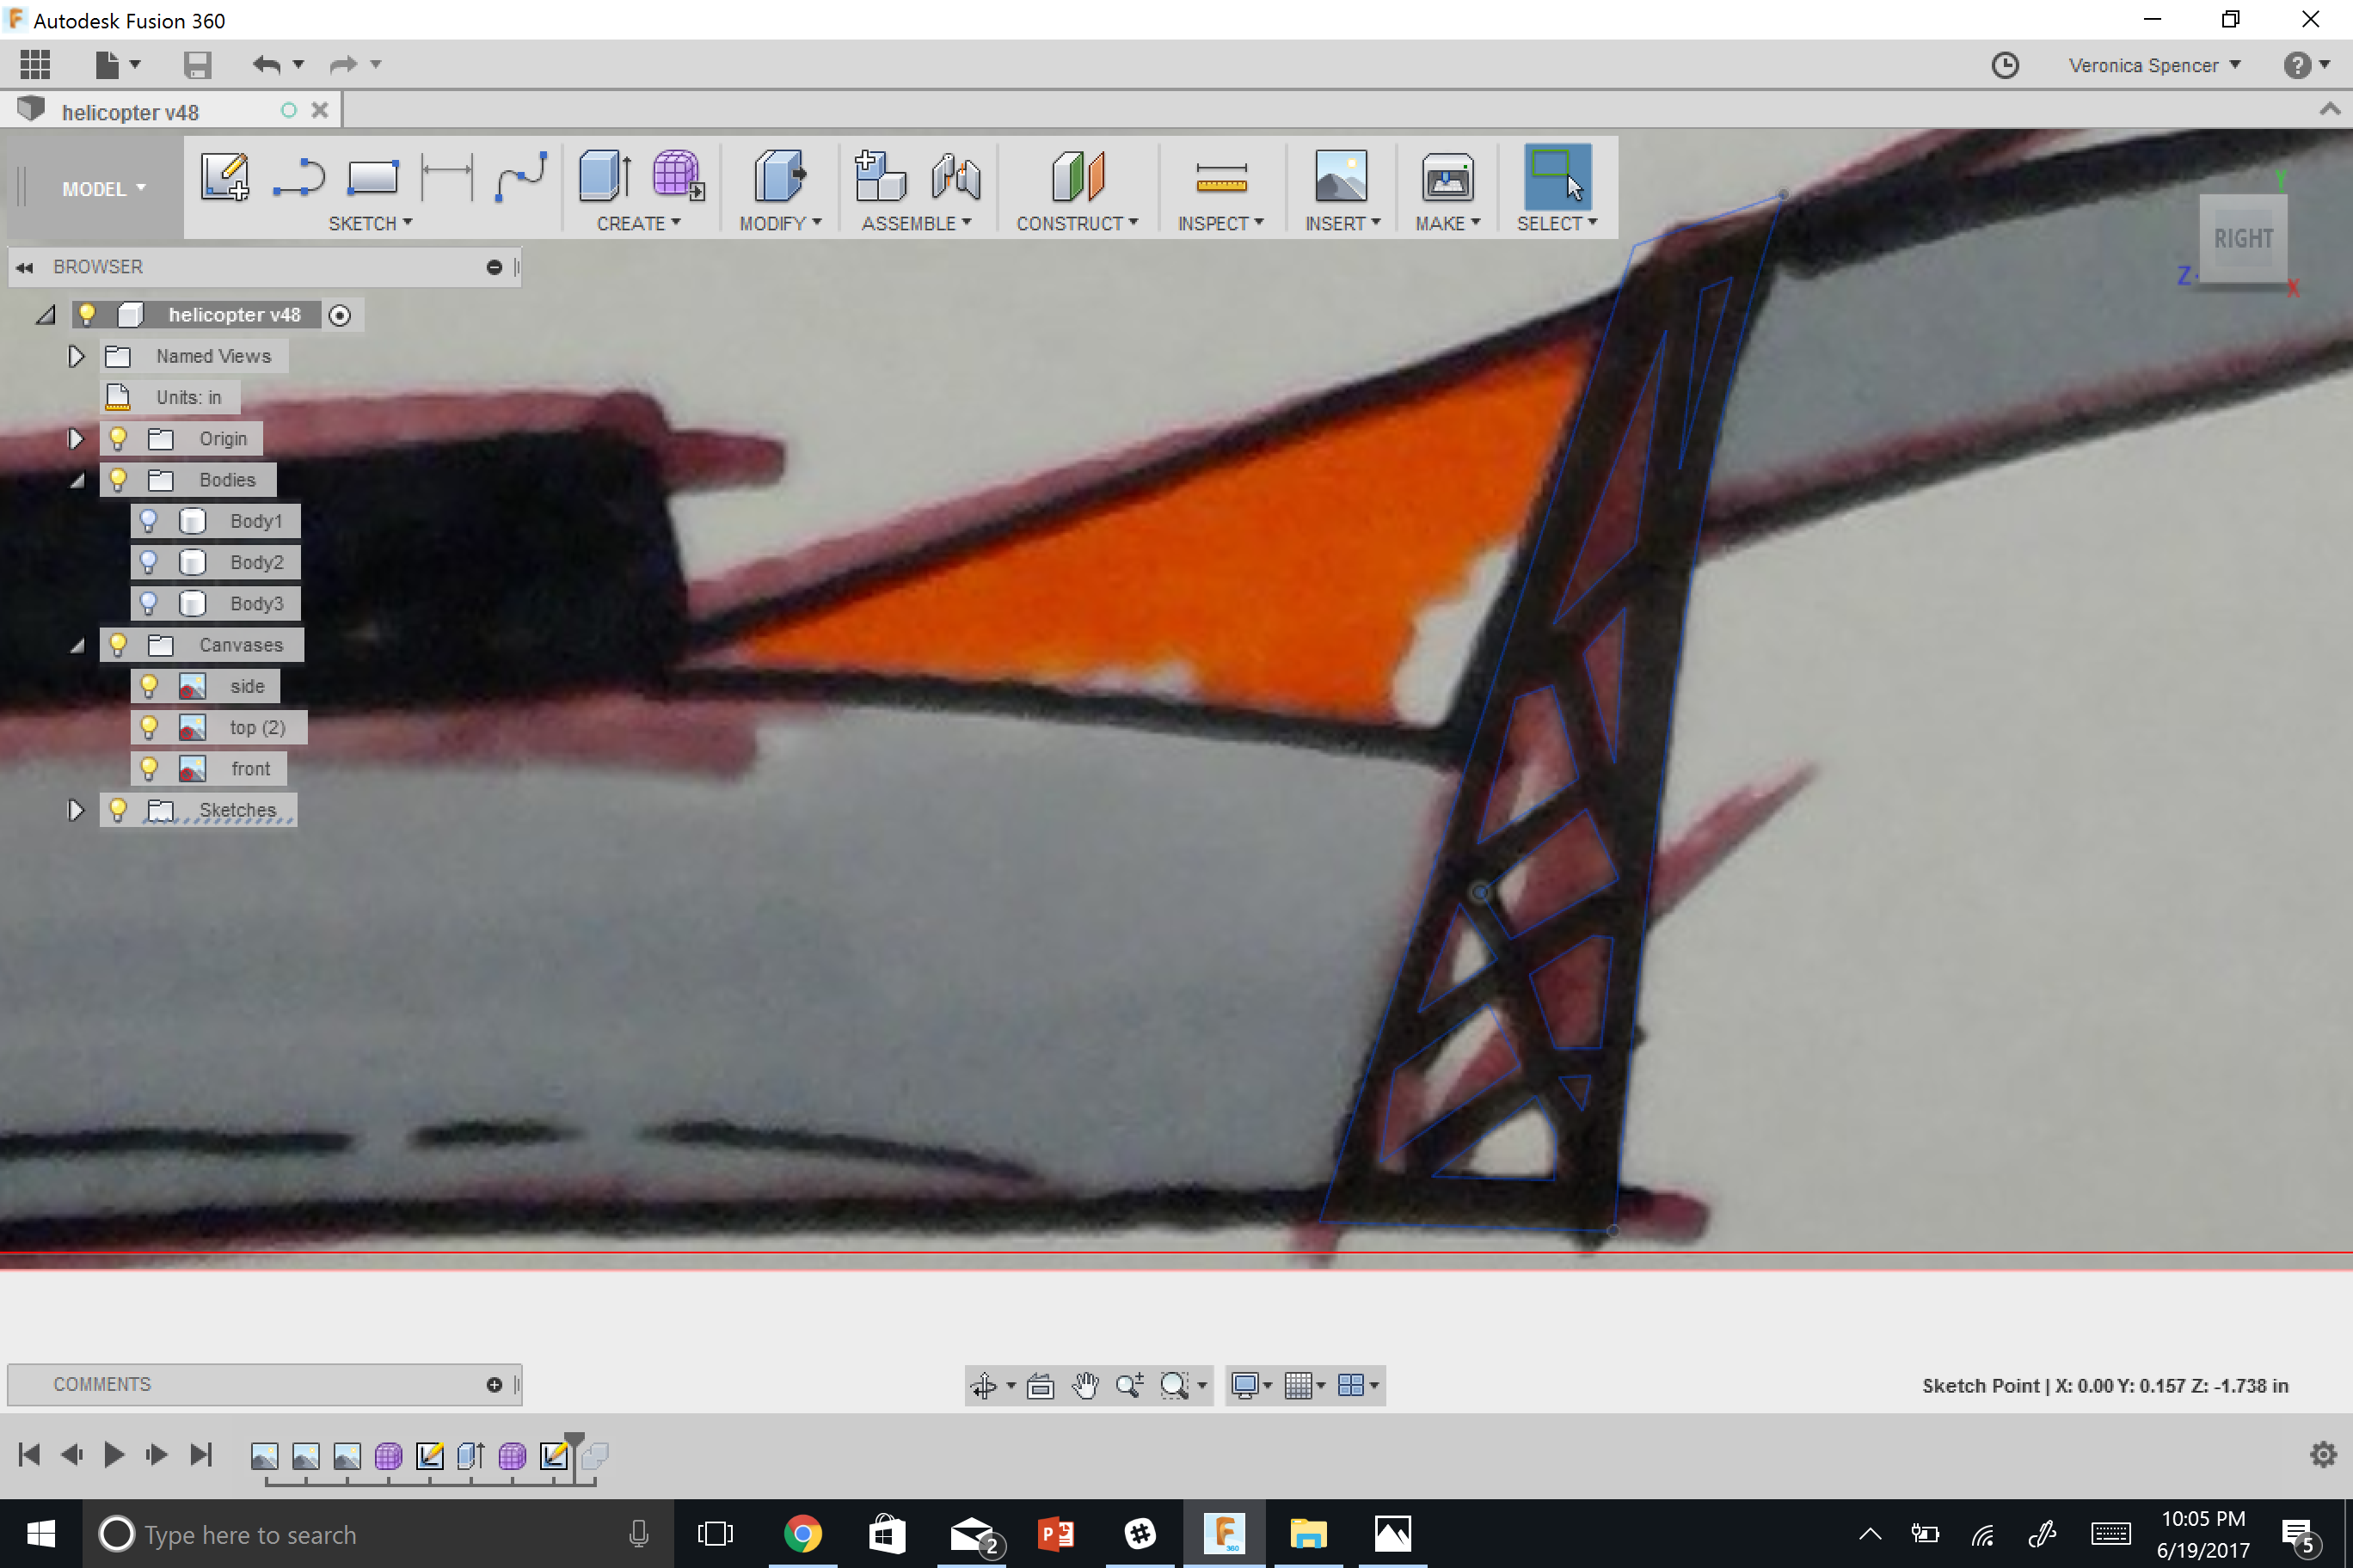
Task: Expand the Named Views folder
Action: (x=76, y=356)
